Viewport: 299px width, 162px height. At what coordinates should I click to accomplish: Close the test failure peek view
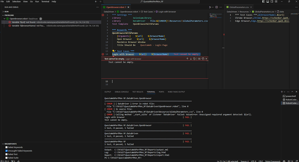[x=206, y=59]
